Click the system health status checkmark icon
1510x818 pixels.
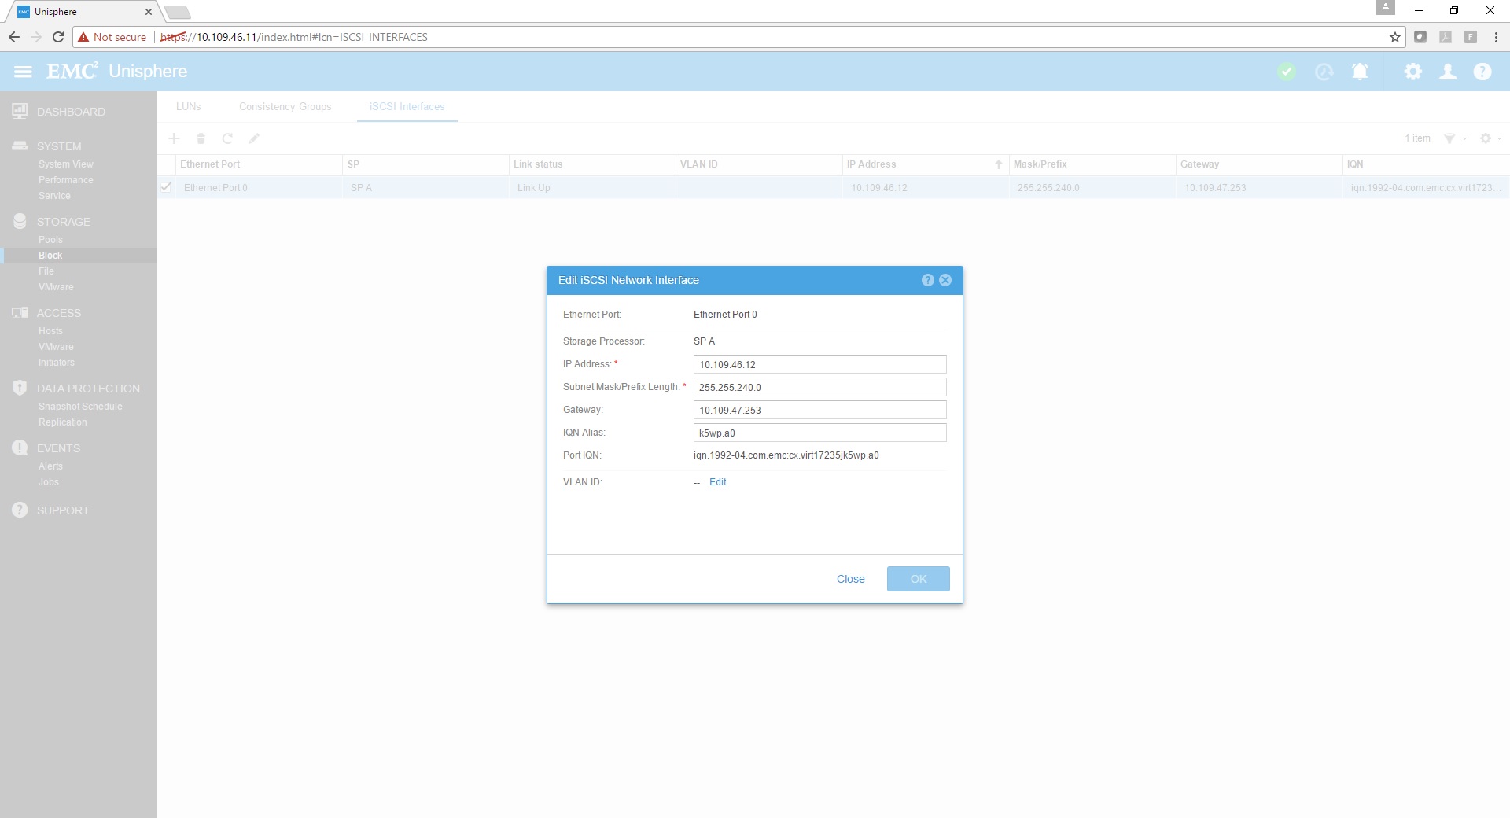(1287, 72)
